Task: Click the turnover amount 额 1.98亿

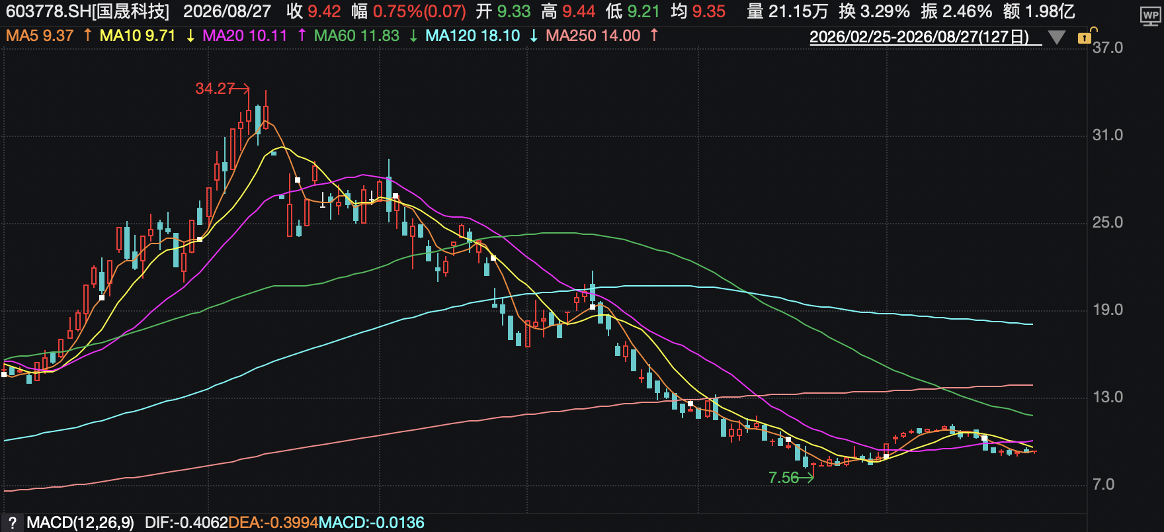Action: (x=1038, y=12)
